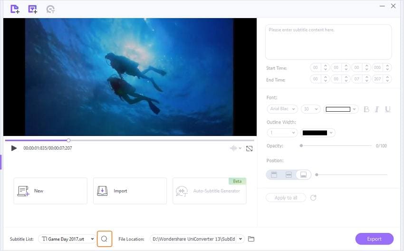Increase Start Time hours stepper
404x251 pixels.
pyautogui.click(x=326, y=66)
